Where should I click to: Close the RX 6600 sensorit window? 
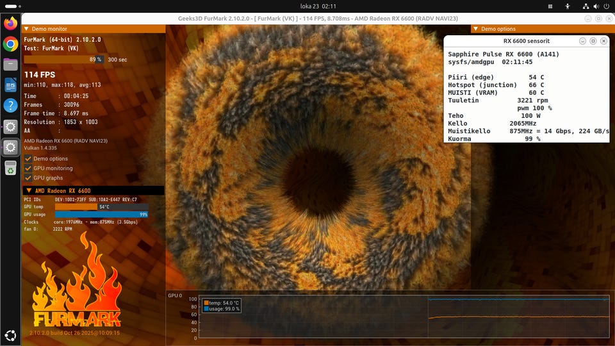click(x=603, y=41)
